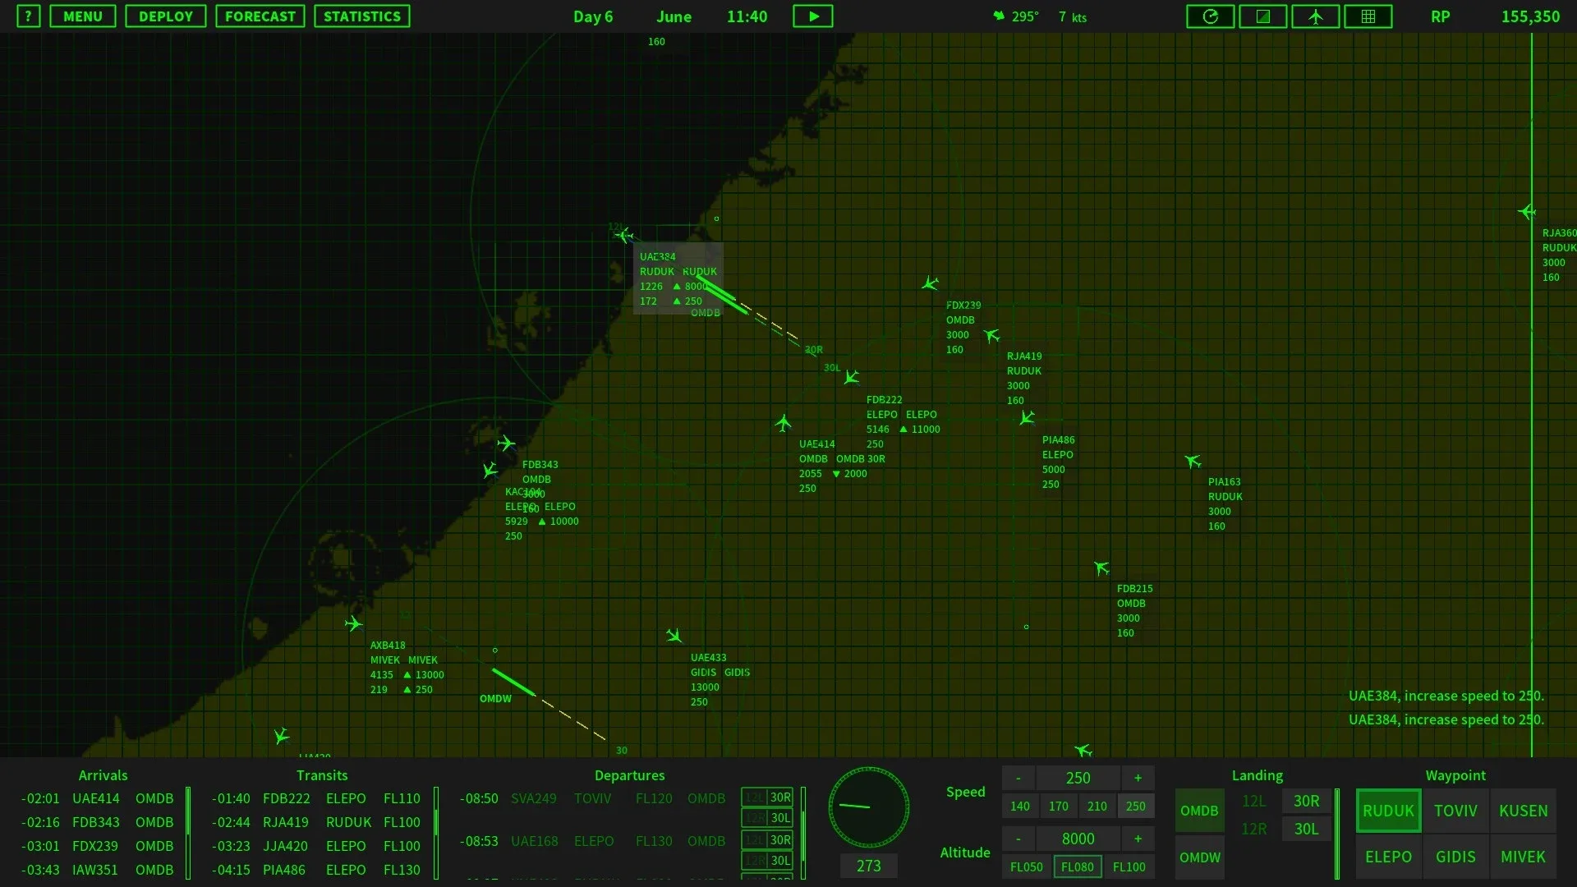1577x887 pixels.
Task: Click the radar sweep icon button
Action: pyautogui.click(x=1210, y=16)
